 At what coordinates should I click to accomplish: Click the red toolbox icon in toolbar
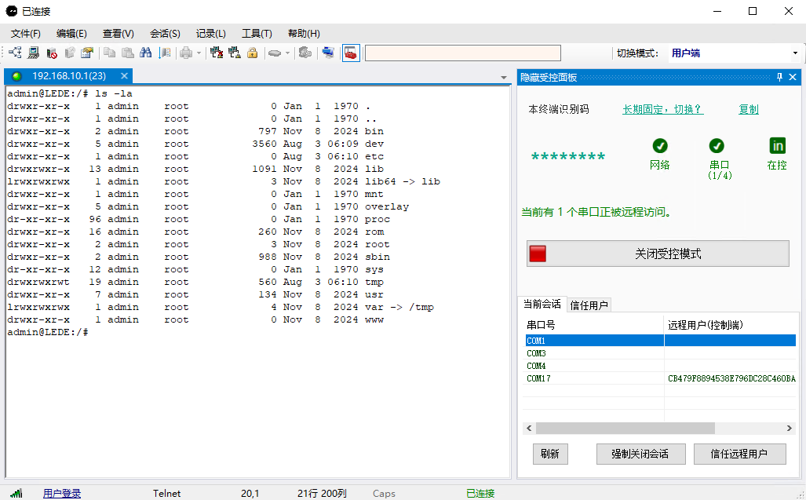[350, 53]
